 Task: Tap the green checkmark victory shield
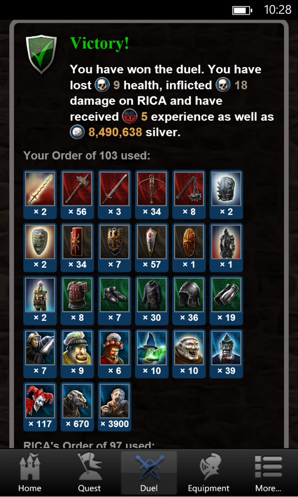point(41,54)
